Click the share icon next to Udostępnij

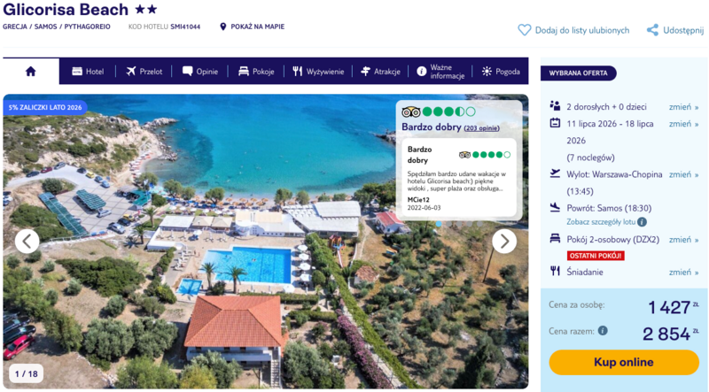(x=652, y=30)
